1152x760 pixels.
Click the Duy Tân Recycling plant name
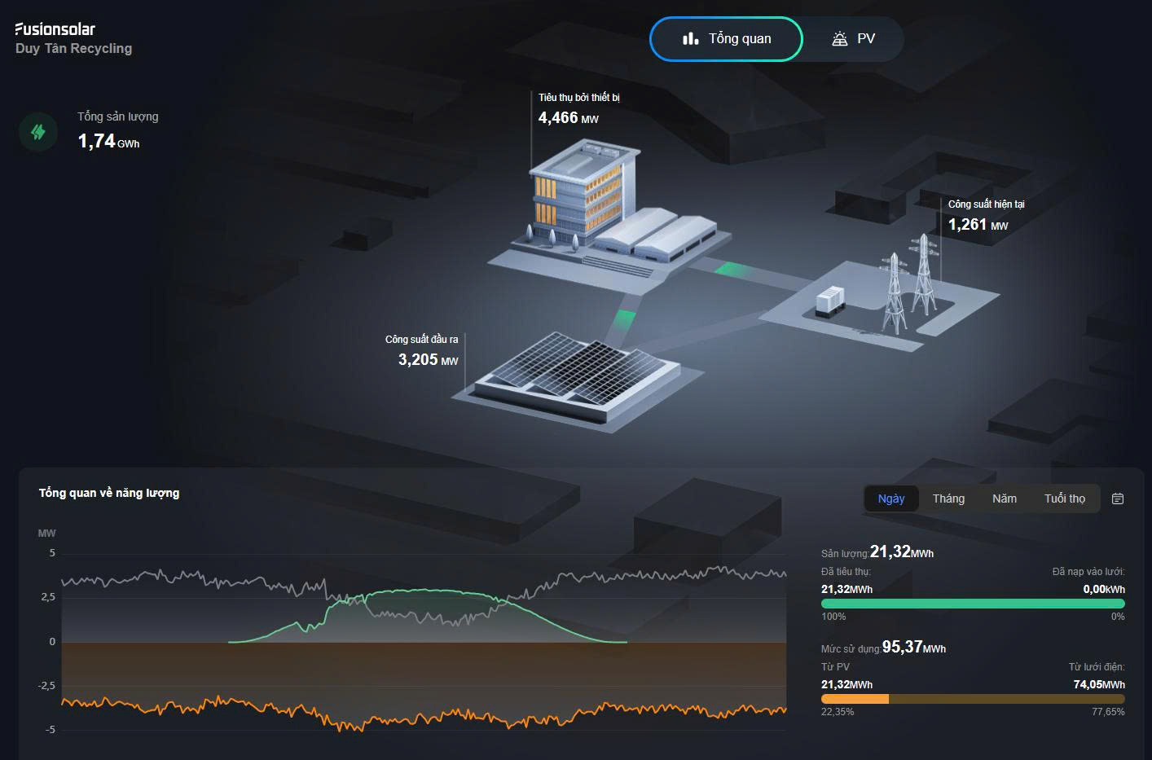tap(73, 49)
